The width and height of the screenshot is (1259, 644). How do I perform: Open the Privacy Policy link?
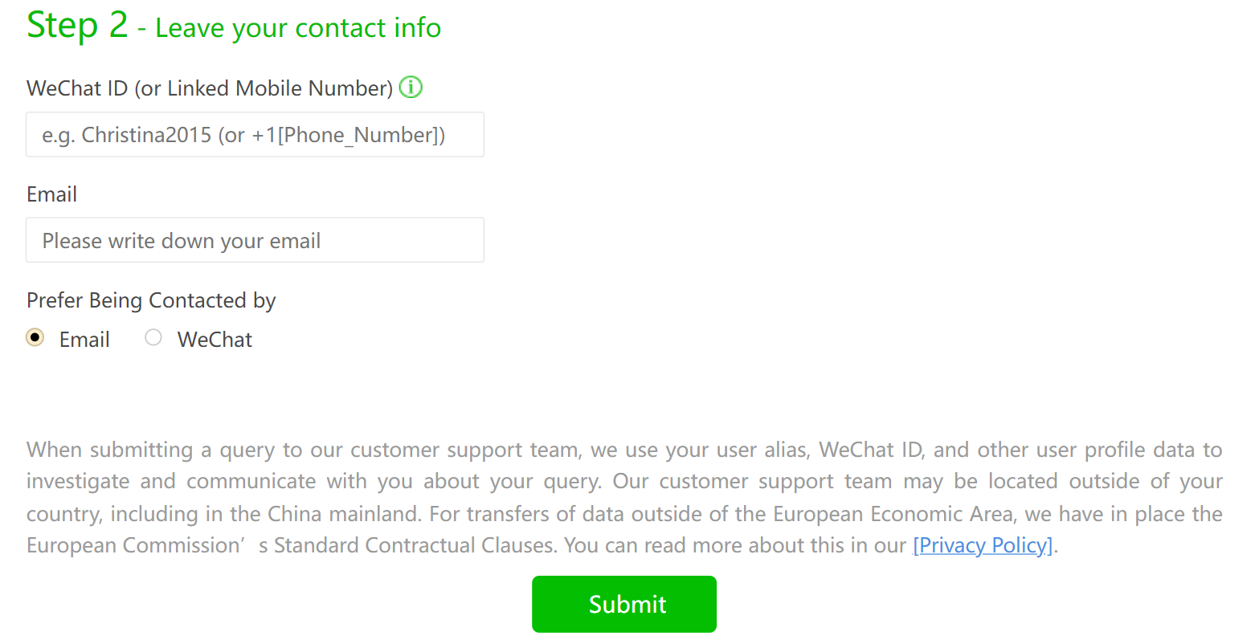point(983,545)
